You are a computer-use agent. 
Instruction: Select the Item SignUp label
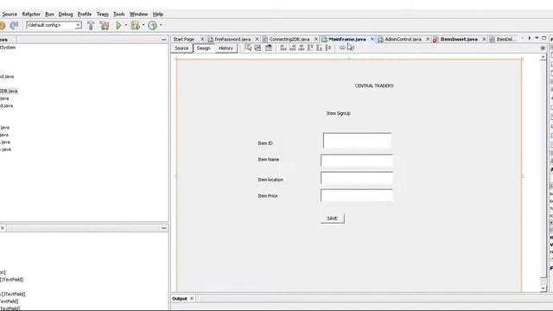point(338,113)
